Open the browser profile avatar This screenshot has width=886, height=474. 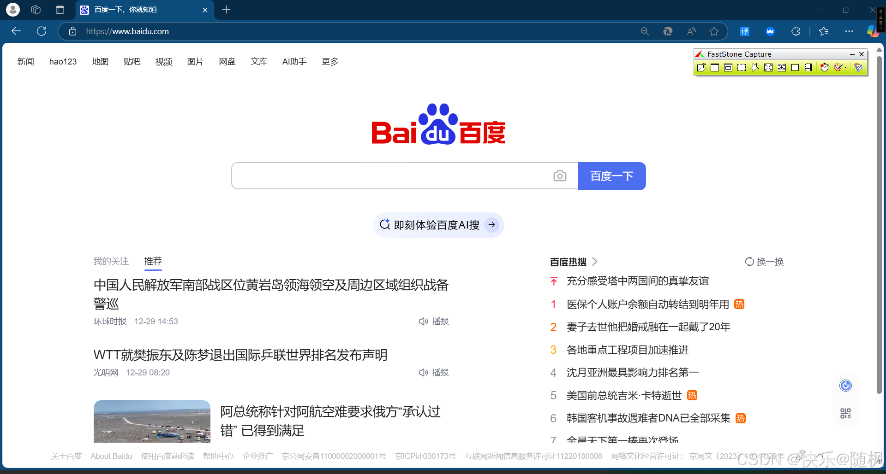tap(13, 10)
